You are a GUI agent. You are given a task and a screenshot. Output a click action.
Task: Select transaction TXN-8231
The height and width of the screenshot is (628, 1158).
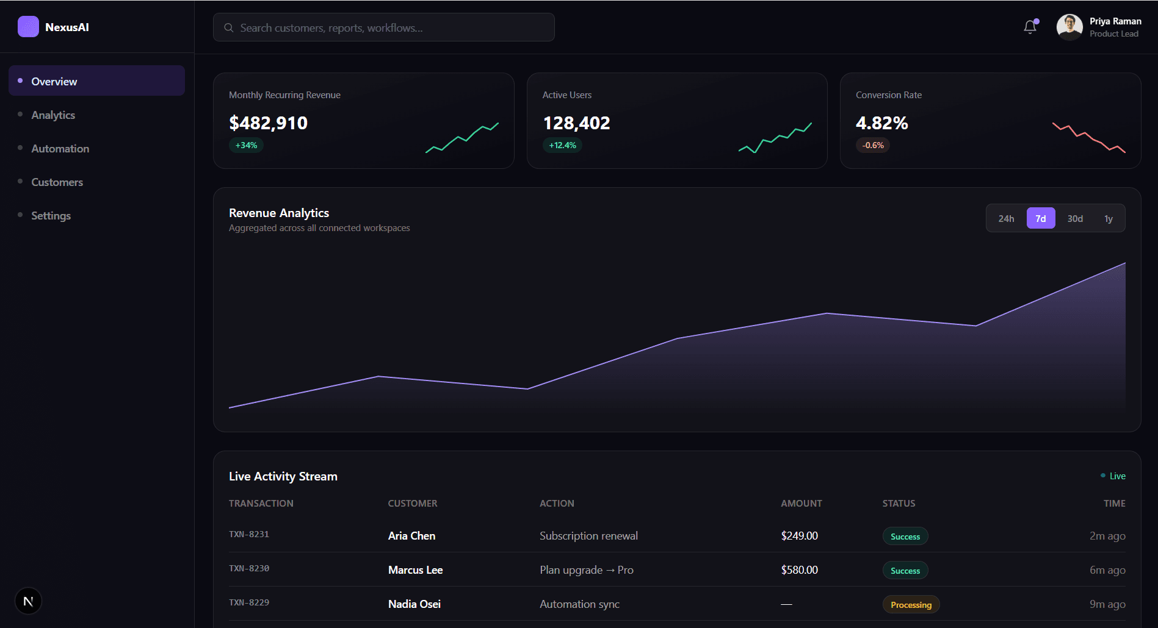(249, 534)
